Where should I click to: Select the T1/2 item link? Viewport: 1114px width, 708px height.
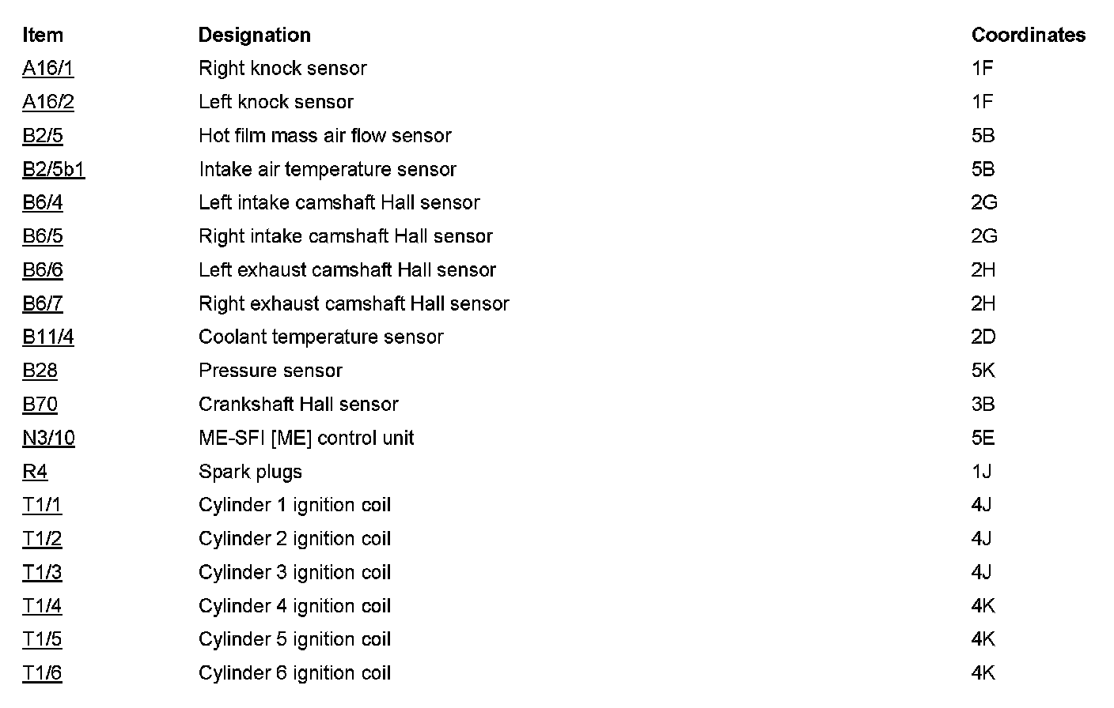pos(42,539)
